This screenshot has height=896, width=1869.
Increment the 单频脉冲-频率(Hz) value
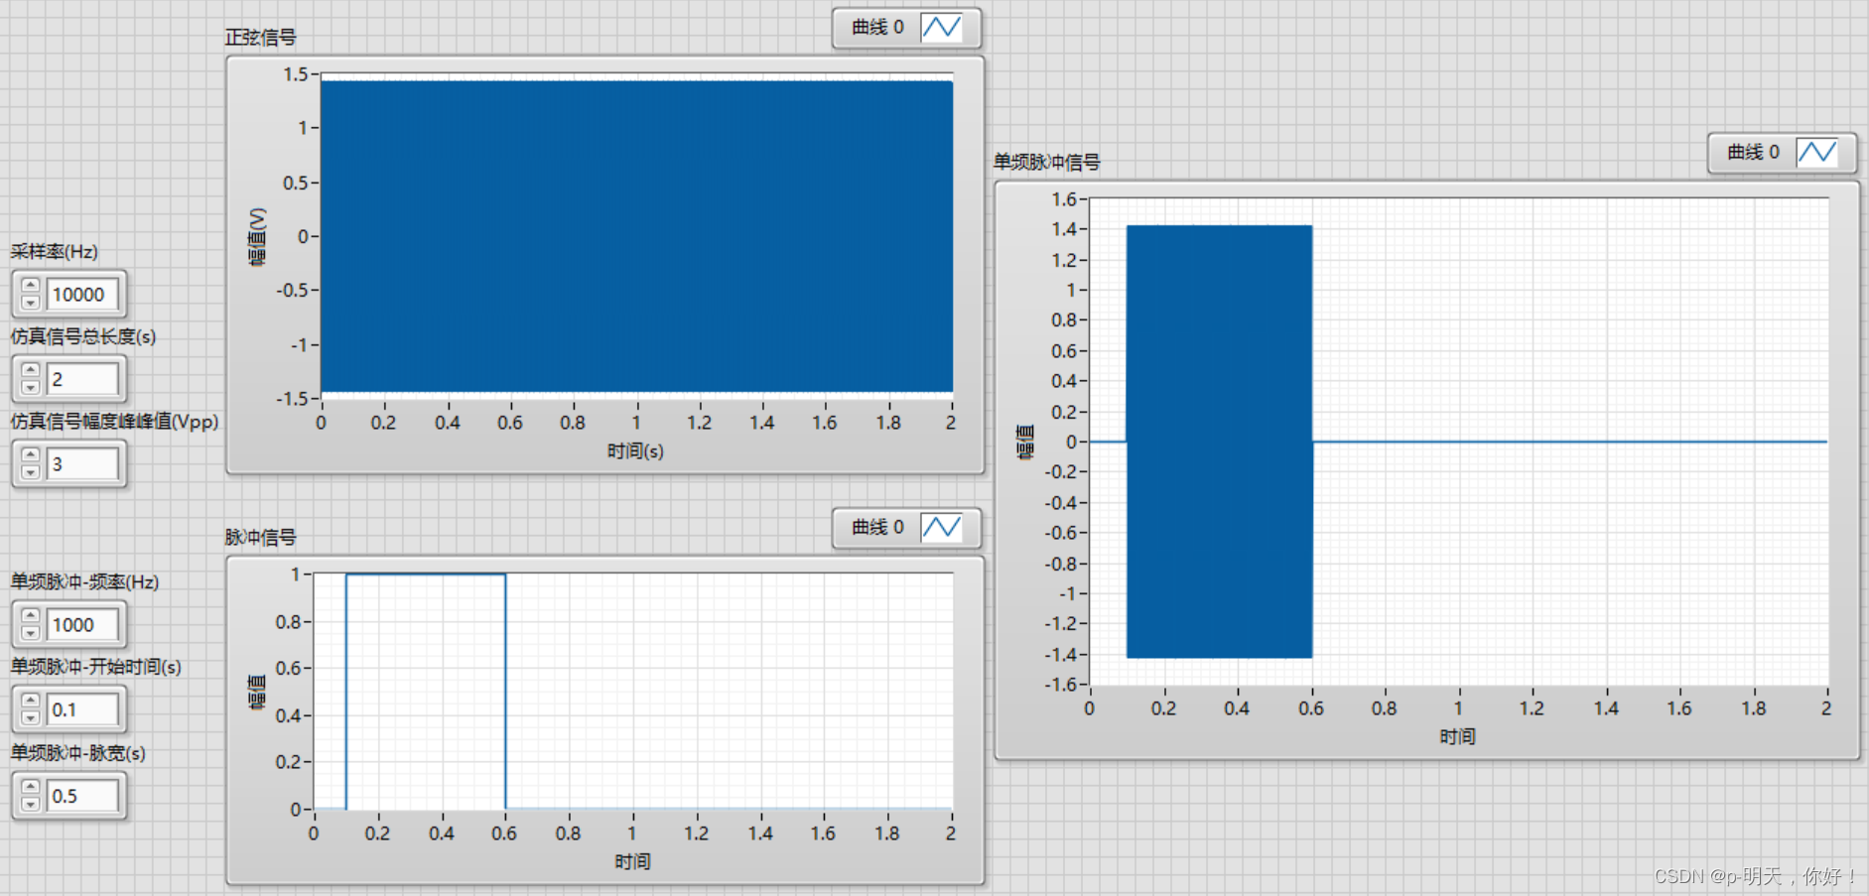(30, 616)
